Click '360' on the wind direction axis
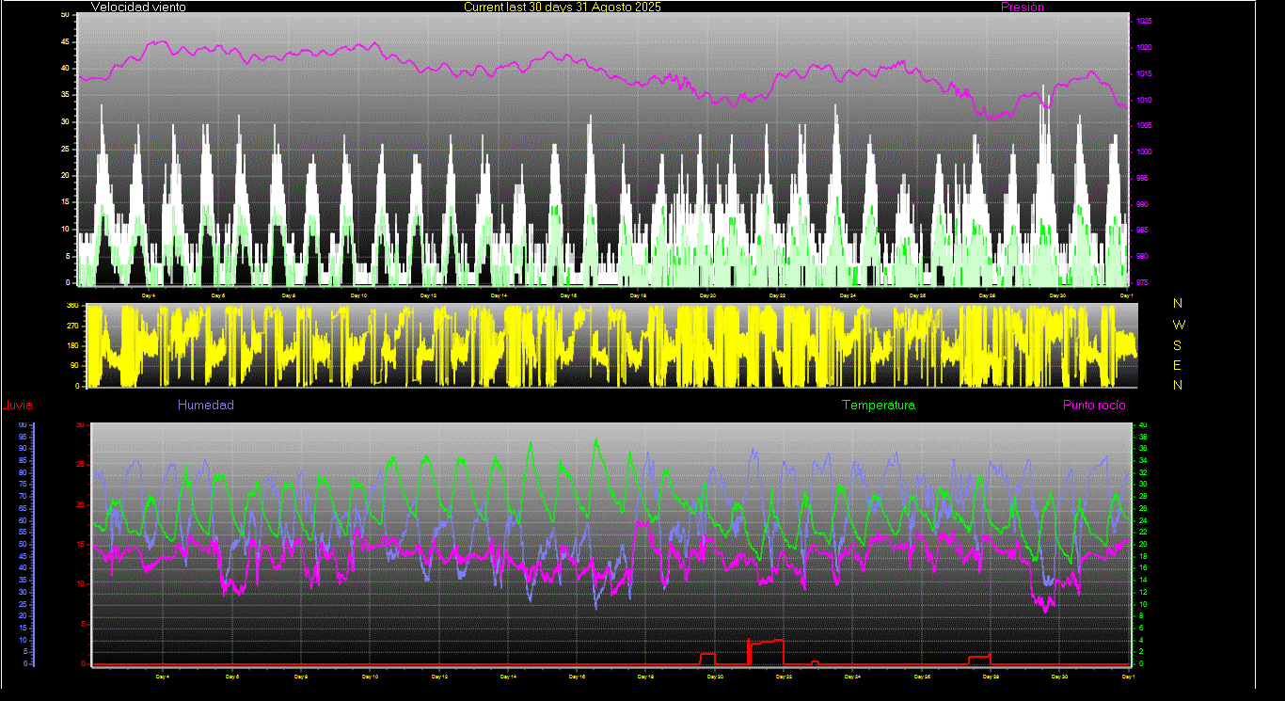 click(71, 306)
